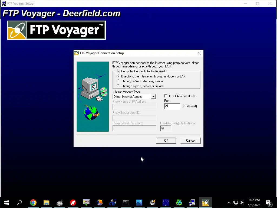Viewport: 277px width, 208px height.
Task: Open the orange blue sphere taskbar icon
Action: [100, 203]
